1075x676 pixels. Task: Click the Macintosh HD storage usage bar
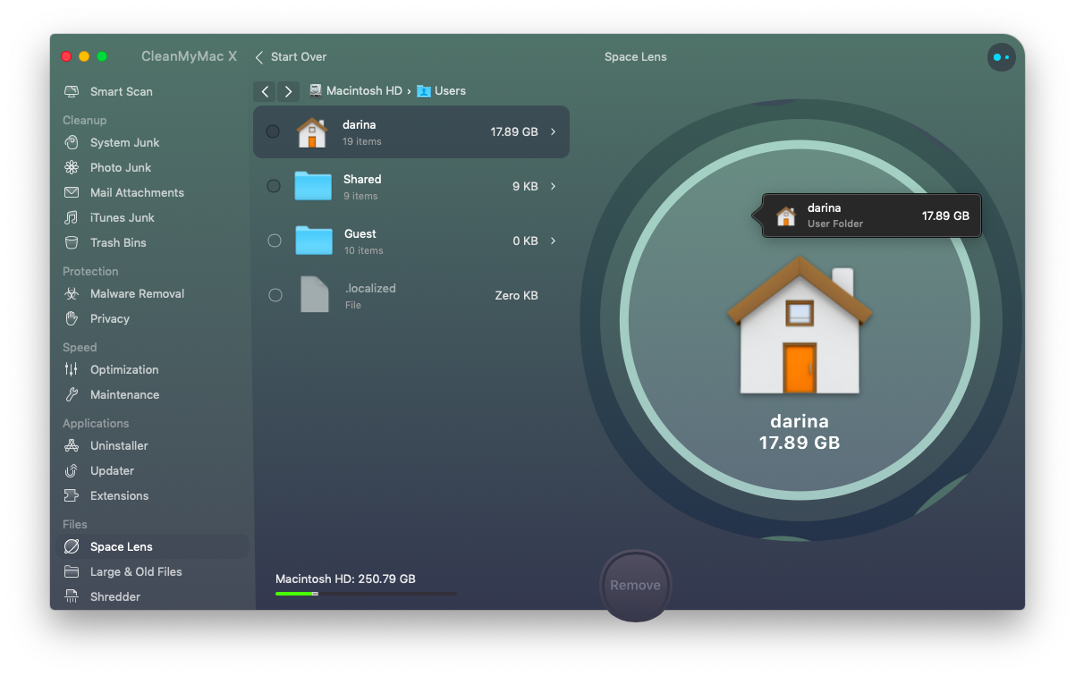[x=366, y=593]
